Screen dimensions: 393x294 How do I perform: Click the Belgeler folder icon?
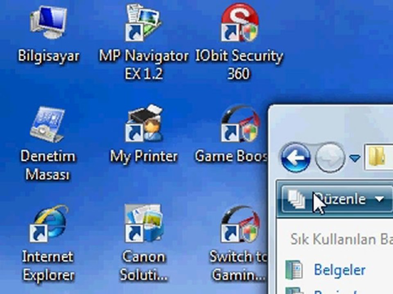(294, 270)
